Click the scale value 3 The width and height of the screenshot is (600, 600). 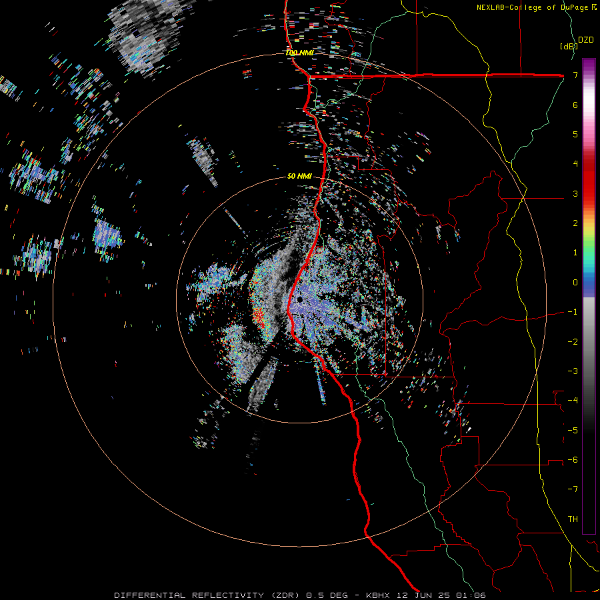click(575, 193)
